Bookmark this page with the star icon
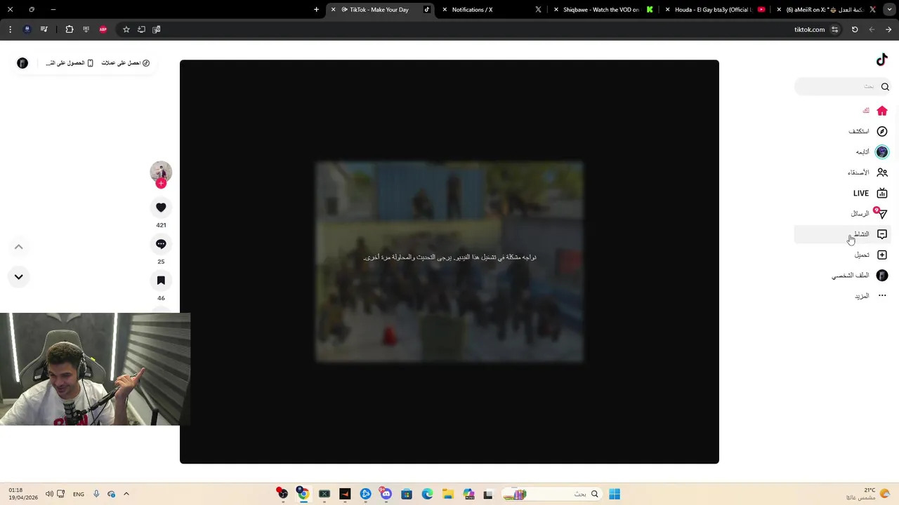The image size is (899, 505). click(126, 29)
